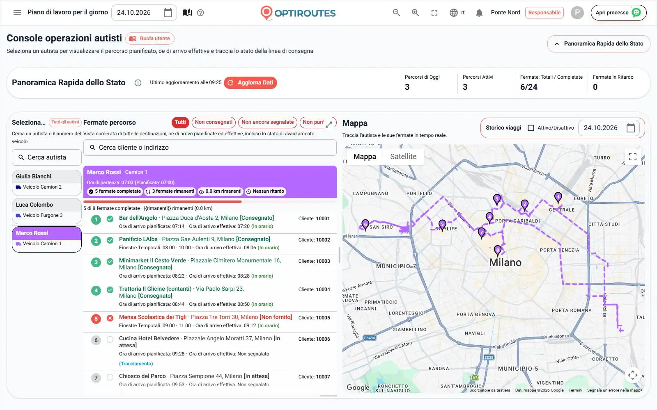The width and height of the screenshot is (657, 410).
Task: Expand the Fermate percorso panel with arrows icon
Action: click(x=329, y=124)
